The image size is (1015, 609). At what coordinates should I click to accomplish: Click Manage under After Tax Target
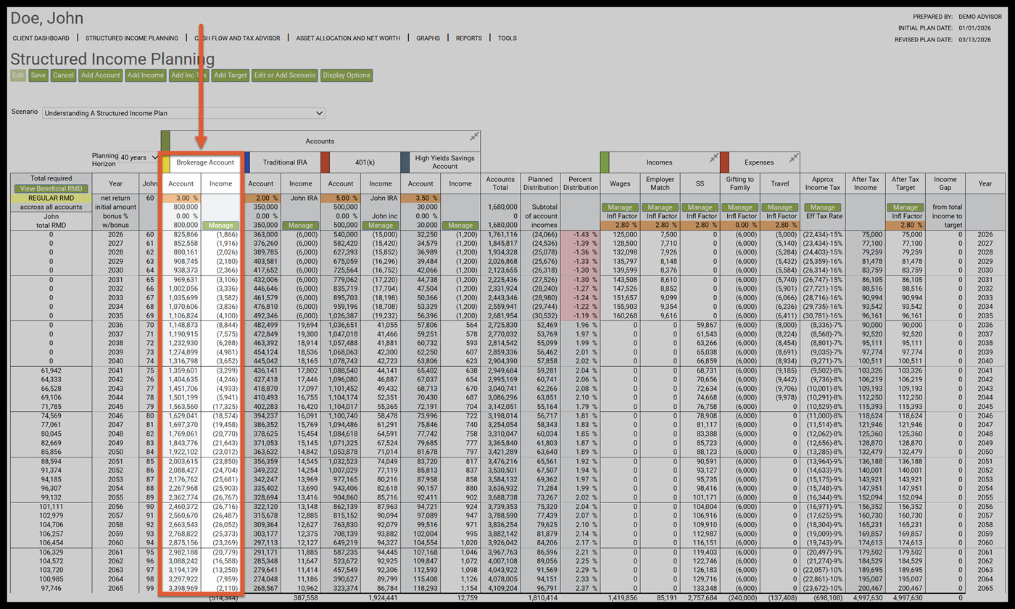[x=906, y=207]
